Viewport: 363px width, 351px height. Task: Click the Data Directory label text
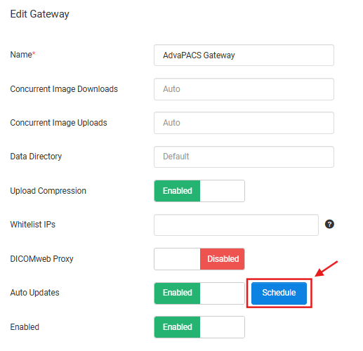[x=36, y=157]
